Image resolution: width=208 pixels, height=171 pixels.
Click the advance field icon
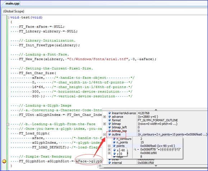(110, 117)
